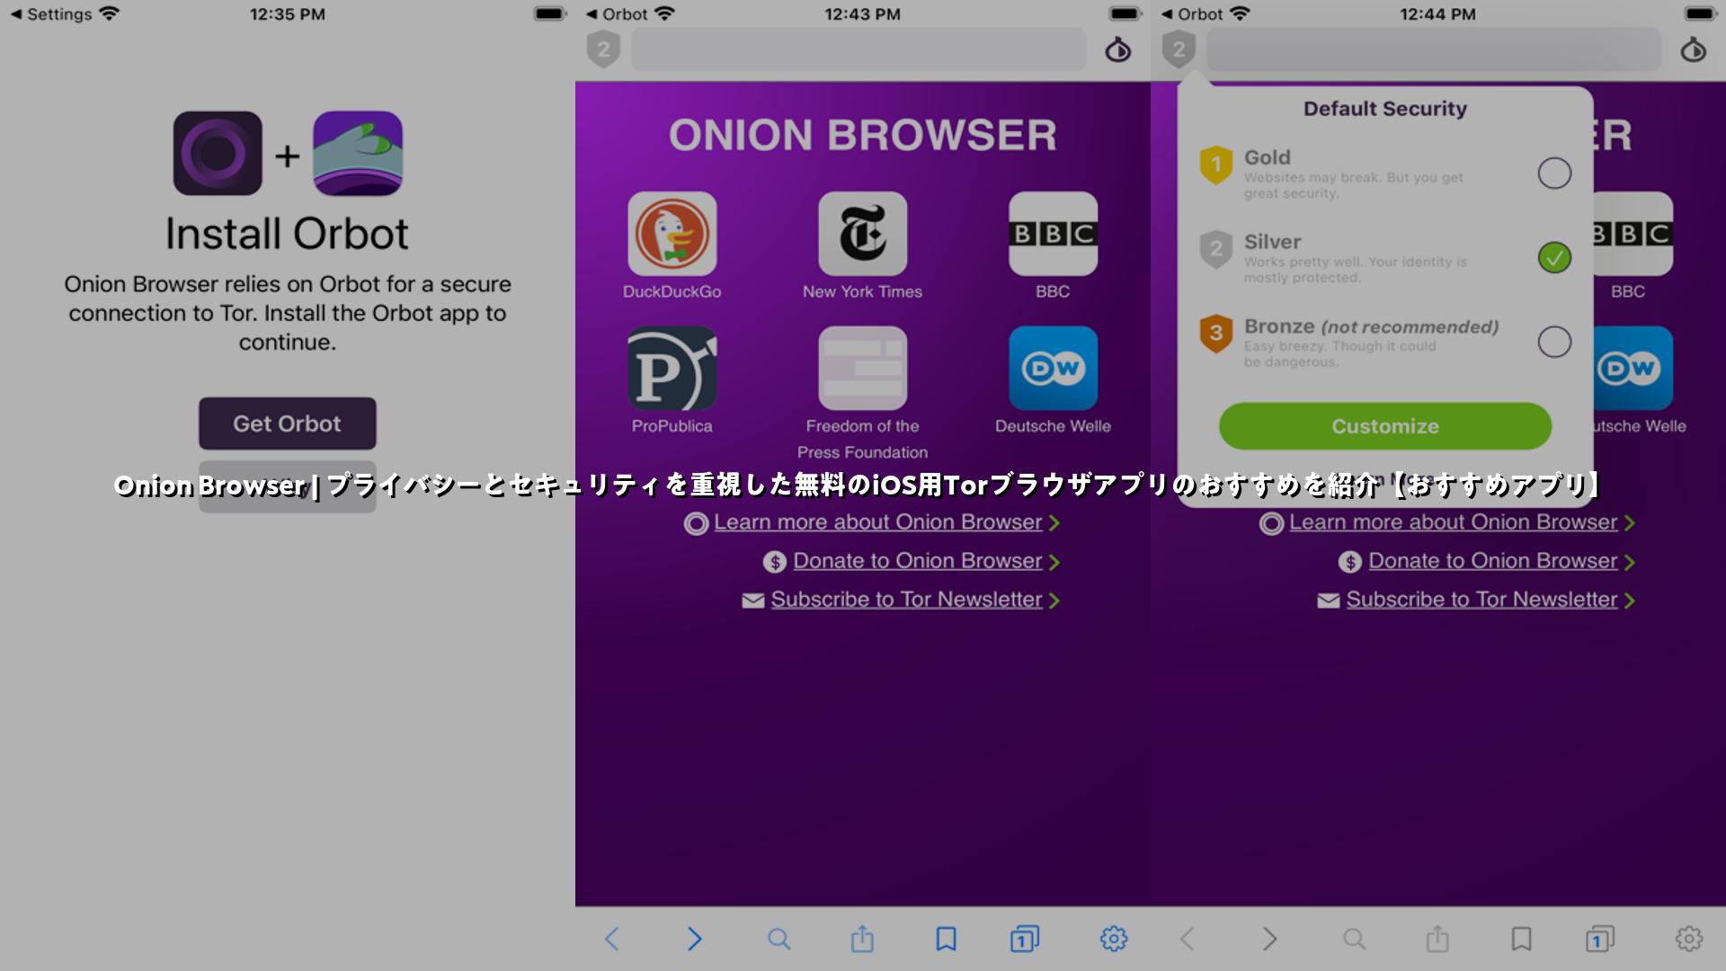The image size is (1726, 971).
Task: Return to Settings via status bar back link
Action: [x=50, y=14]
